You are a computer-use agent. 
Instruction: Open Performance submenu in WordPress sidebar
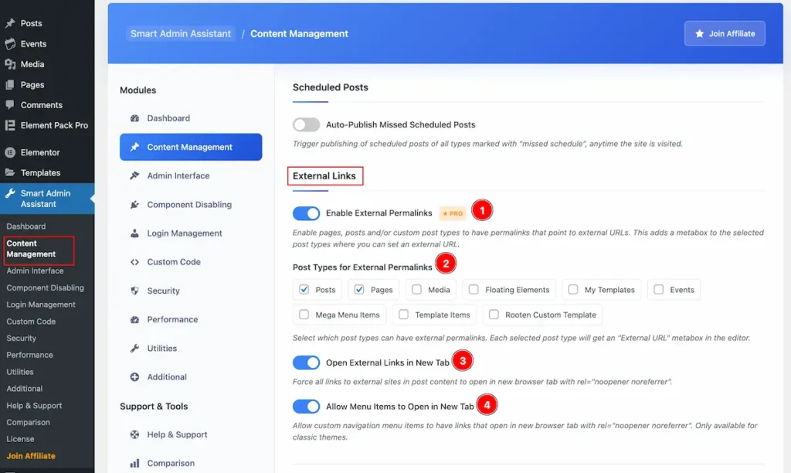pos(30,355)
